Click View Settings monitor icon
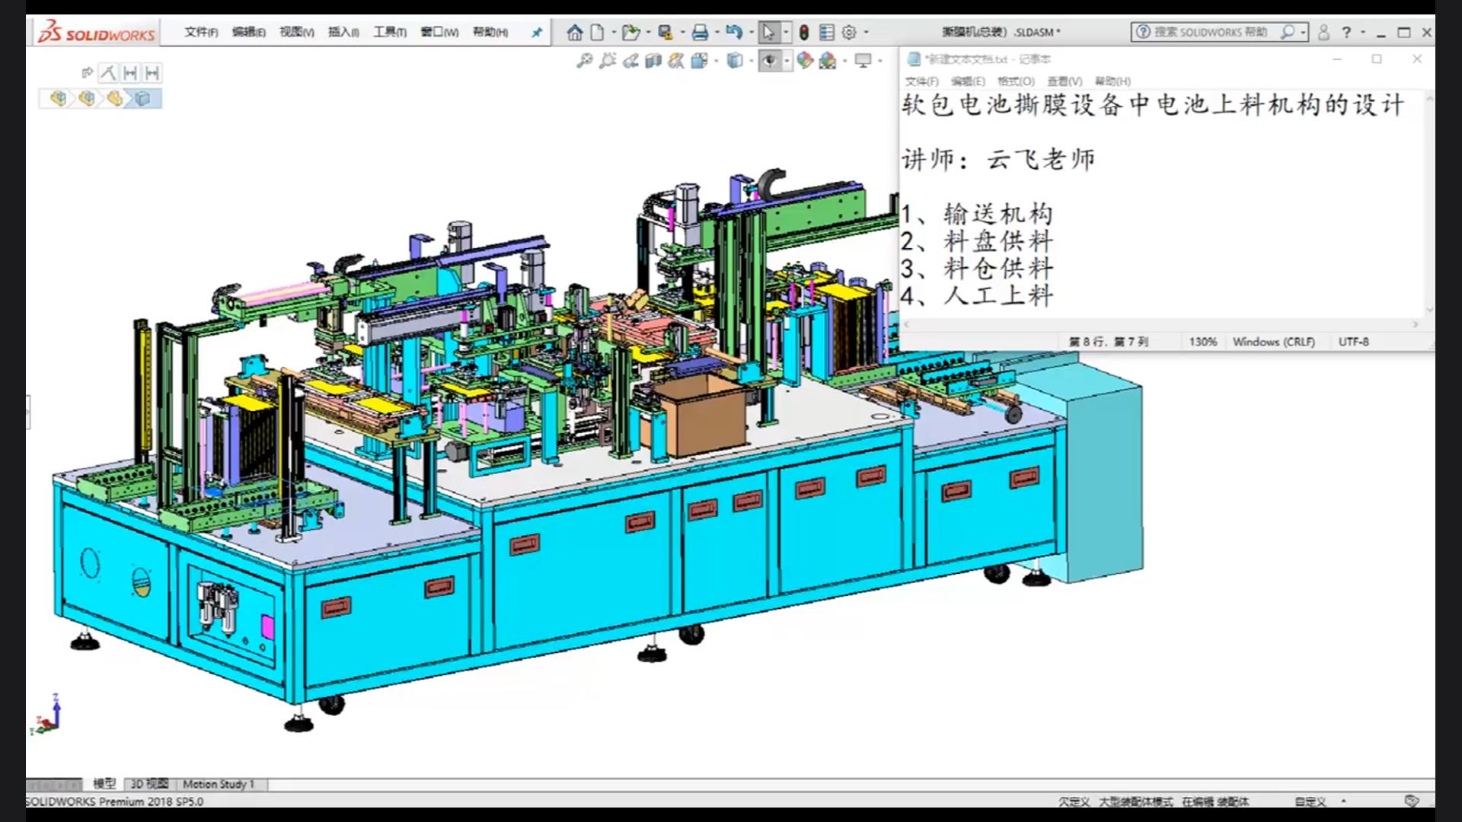The image size is (1462, 822). point(863,61)
